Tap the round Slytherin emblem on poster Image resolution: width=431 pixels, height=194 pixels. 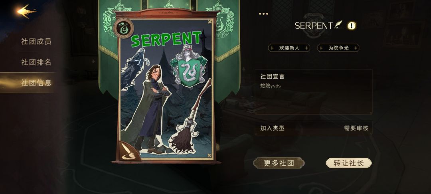[124, 28]
